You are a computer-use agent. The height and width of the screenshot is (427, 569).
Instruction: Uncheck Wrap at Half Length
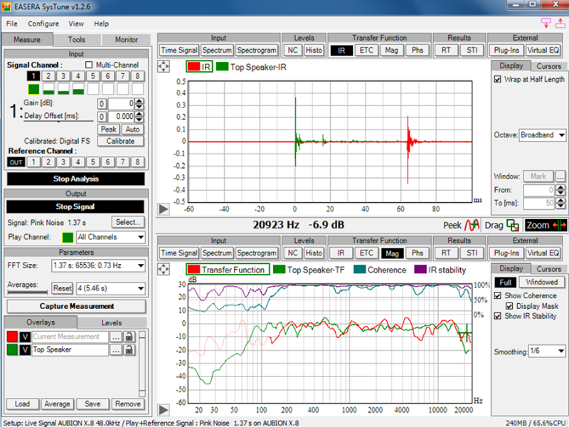click(x=498, y=80)
